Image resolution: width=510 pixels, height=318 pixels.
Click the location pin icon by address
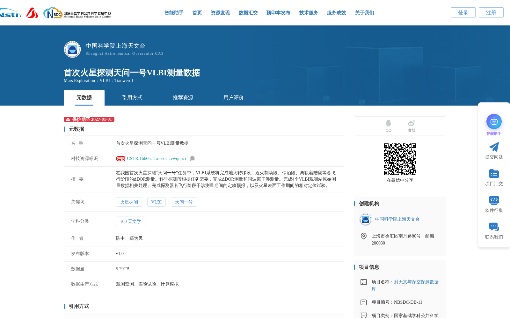364,236
